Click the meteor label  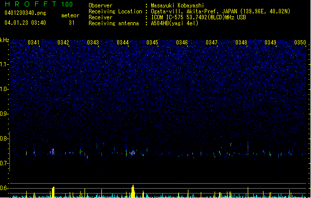[x=70, y=15]
